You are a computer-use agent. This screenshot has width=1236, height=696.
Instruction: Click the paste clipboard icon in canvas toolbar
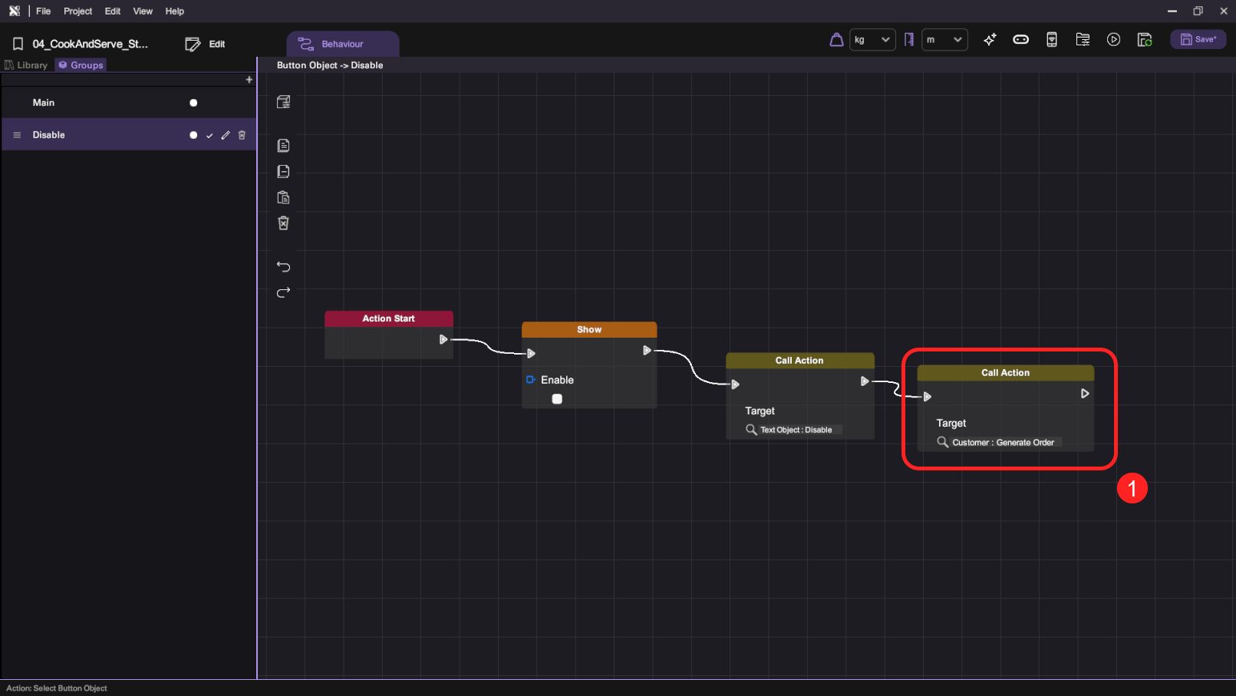(x=283, y=198)
